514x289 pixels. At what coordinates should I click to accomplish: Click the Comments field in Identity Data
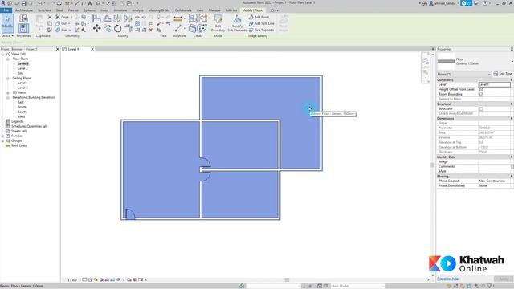point(495,166)
